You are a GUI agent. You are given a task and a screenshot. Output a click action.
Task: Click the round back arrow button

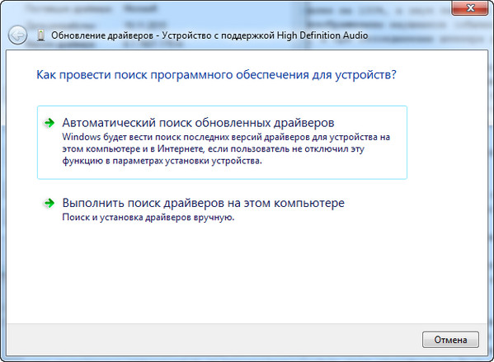17,35
